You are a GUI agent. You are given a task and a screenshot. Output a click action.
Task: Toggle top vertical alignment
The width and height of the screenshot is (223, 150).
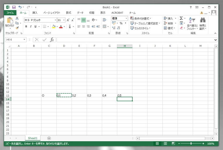[x=79, y=20]
